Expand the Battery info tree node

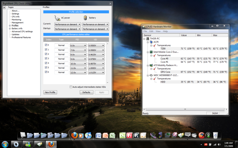pos(10,28)
